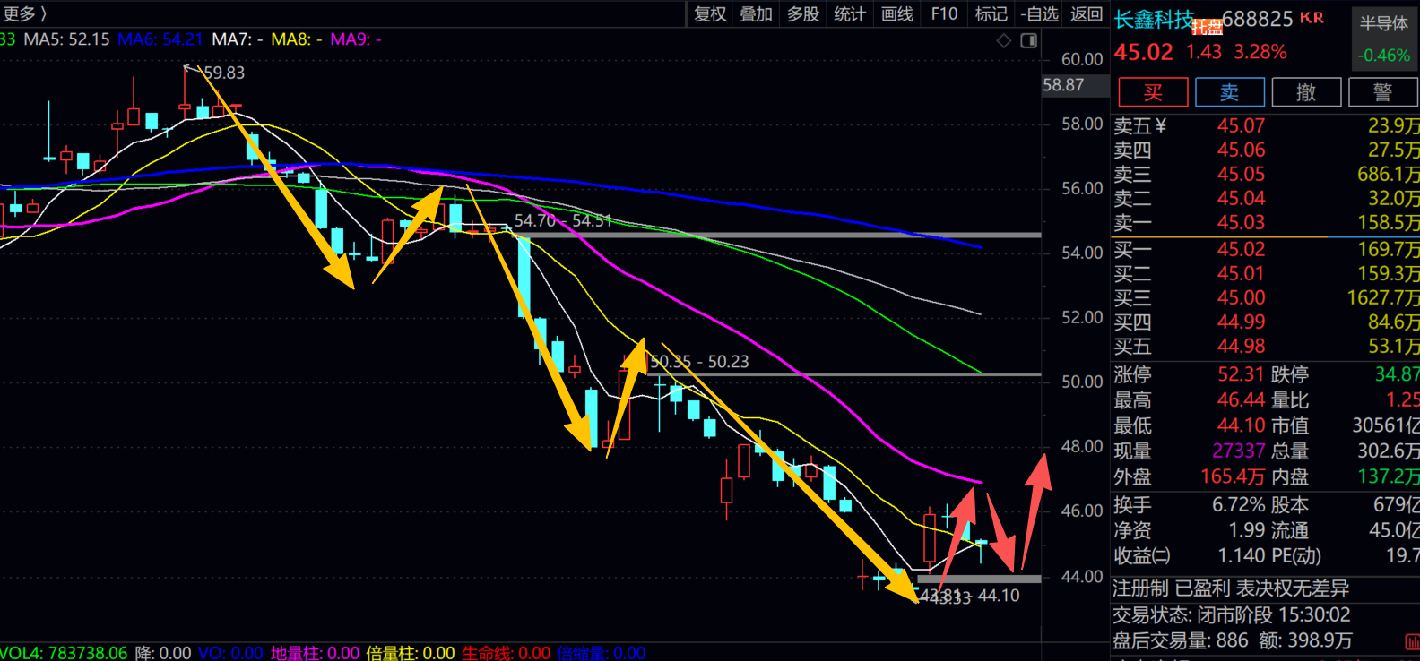Toggle -自选 to remove from watchlist
Screen dimensions: 1420x661
pos(1040,14)
